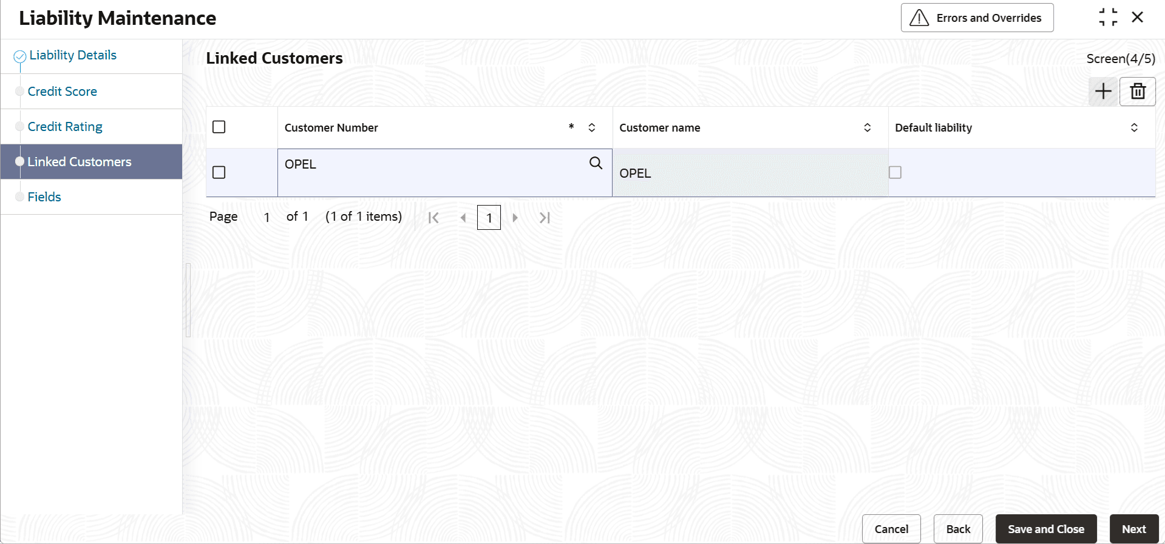This screenshot has width=1165, height=544.
Task: Click the add row plus icon
Action: 1102,92
